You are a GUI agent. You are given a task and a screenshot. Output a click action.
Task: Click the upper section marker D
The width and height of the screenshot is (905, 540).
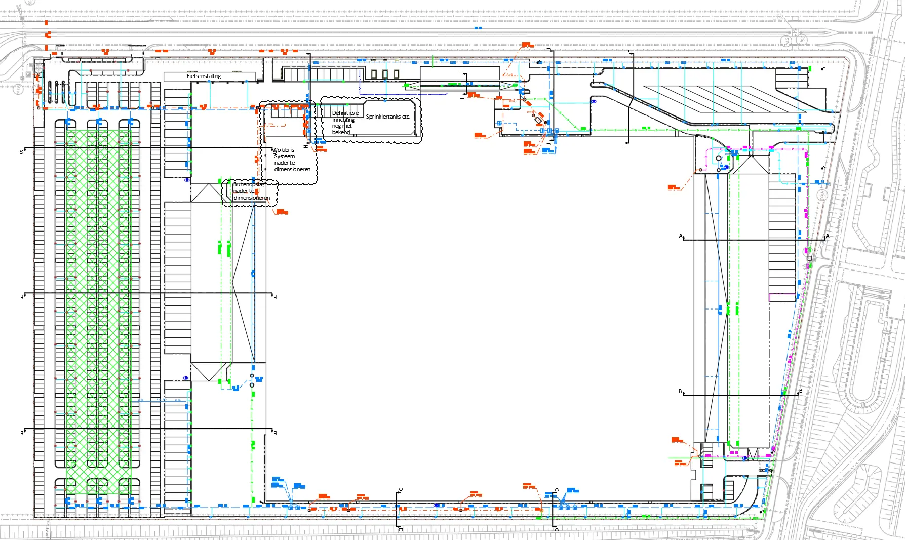pos(401,490)
